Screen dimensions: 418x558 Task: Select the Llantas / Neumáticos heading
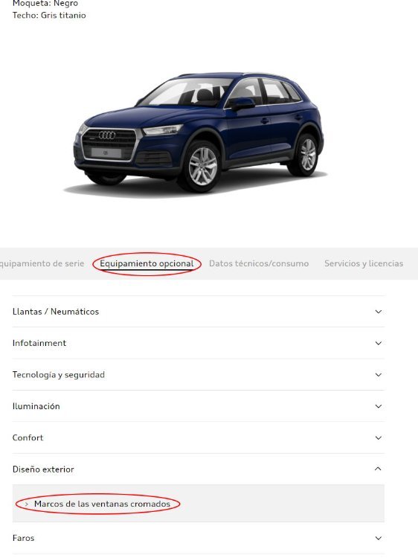(56, 312)
